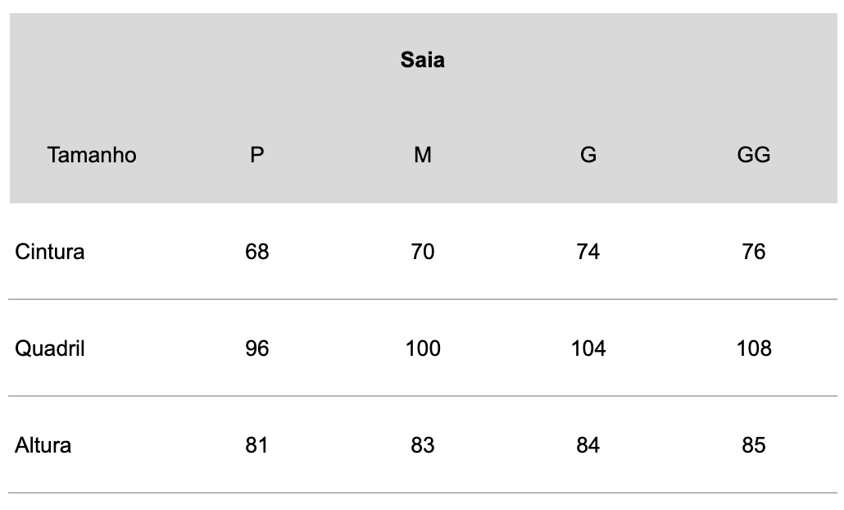Click the Quadril row label

(49, 348)
